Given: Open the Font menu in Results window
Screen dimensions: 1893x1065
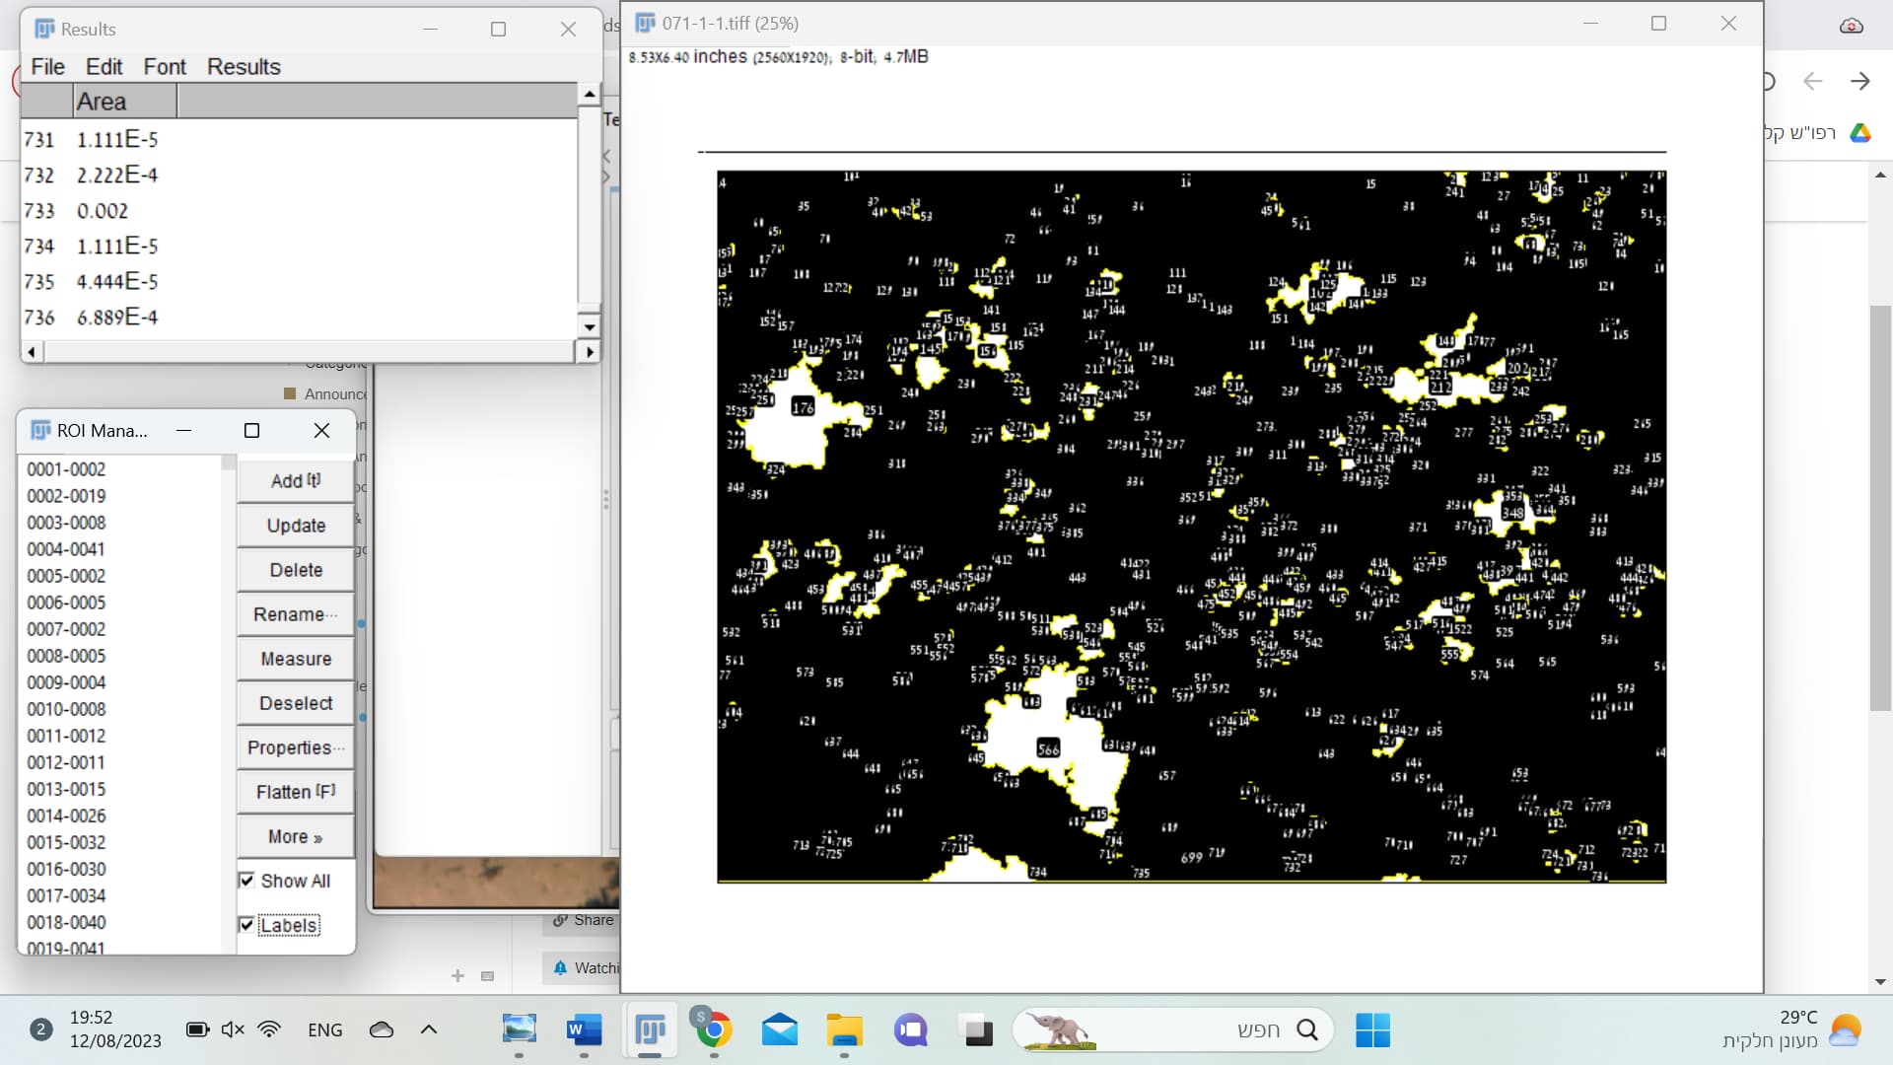Looking at the screenshot, I should tap(165, 66).
